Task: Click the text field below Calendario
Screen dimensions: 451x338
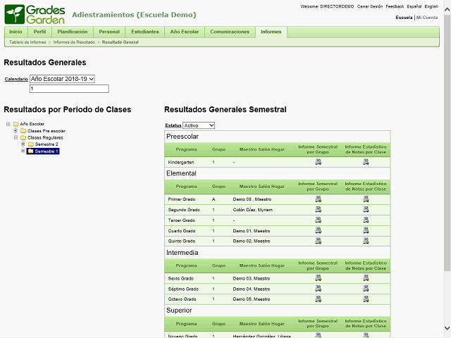Action: pyautogui.click(x=69, y=89)
